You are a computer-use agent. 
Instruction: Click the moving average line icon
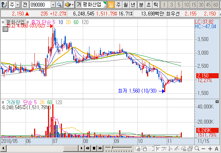(164, 149)
